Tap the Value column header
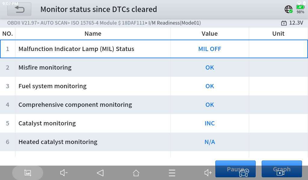 (210, 34)
